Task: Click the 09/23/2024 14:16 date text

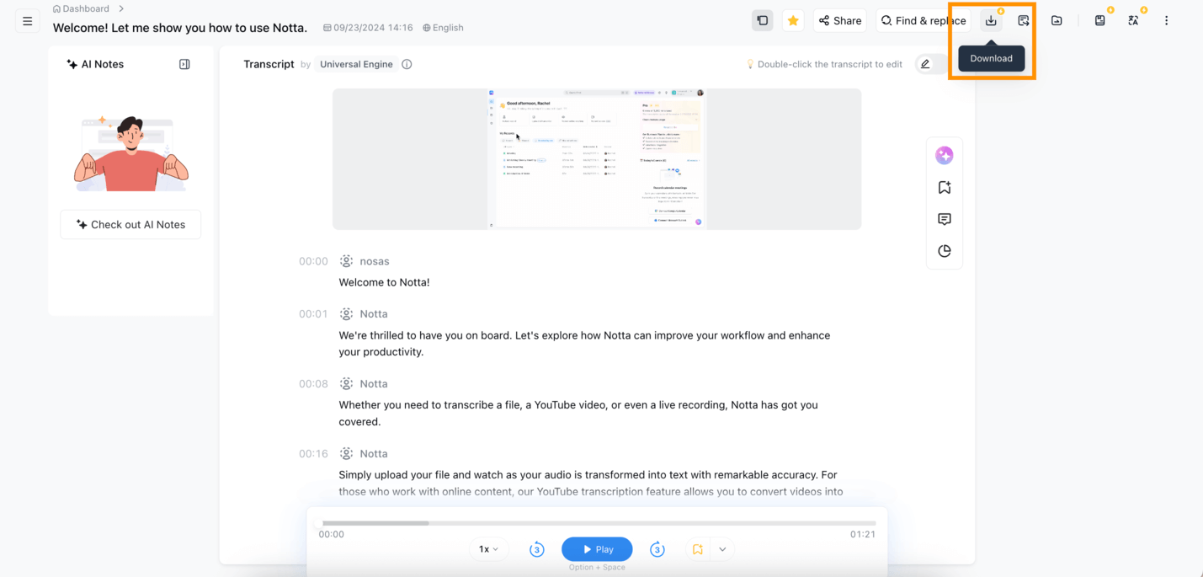Action: click(x=373, y=28)
